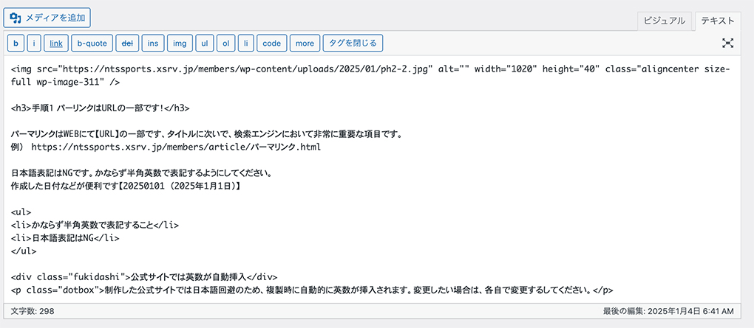Viewport: 754px width, 328px height.
Task: Click the メディアを追加 button
Action: point(47,18)
